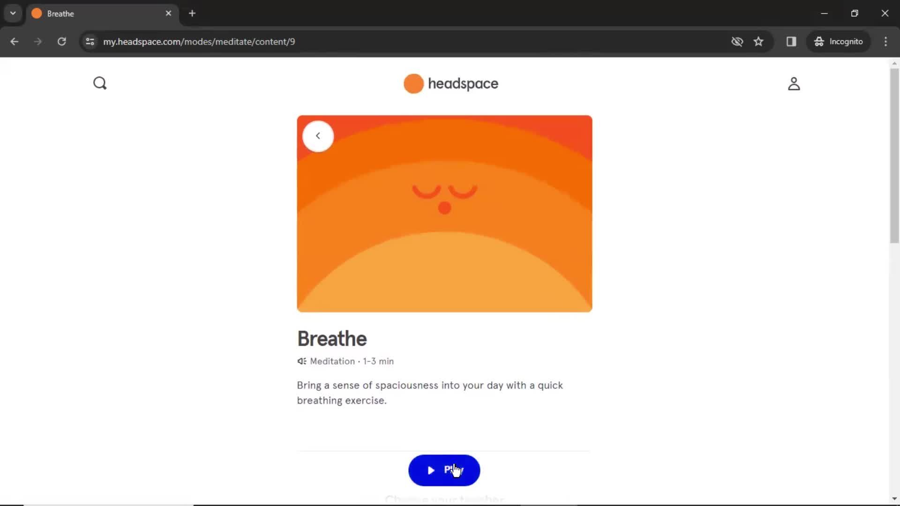
Task: Click the browser extensions visibility toggle
Action: click(x=736, y=41)
